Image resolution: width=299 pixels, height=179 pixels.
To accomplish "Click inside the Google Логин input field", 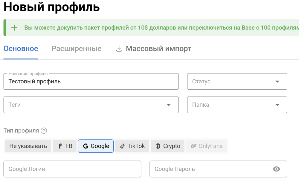I will click(72, 169).
